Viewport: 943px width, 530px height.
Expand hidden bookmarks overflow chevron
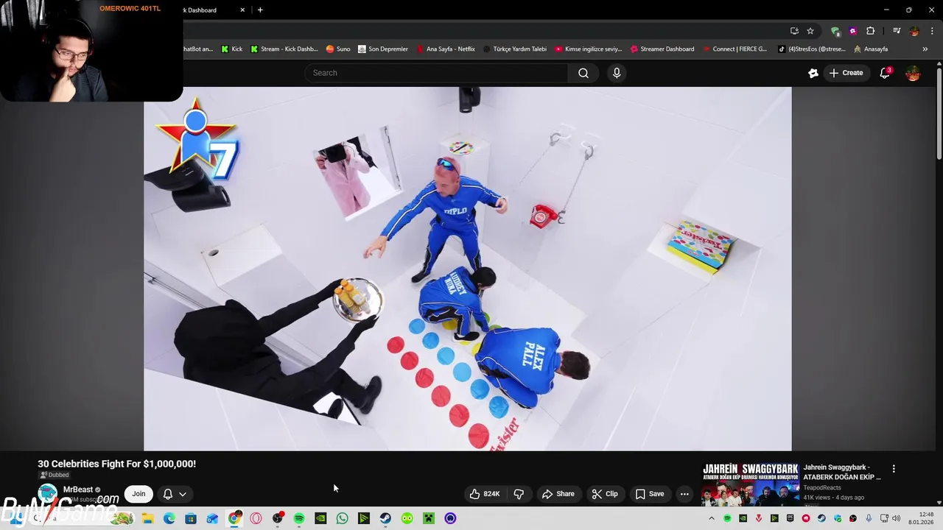(x=925, y=49)
